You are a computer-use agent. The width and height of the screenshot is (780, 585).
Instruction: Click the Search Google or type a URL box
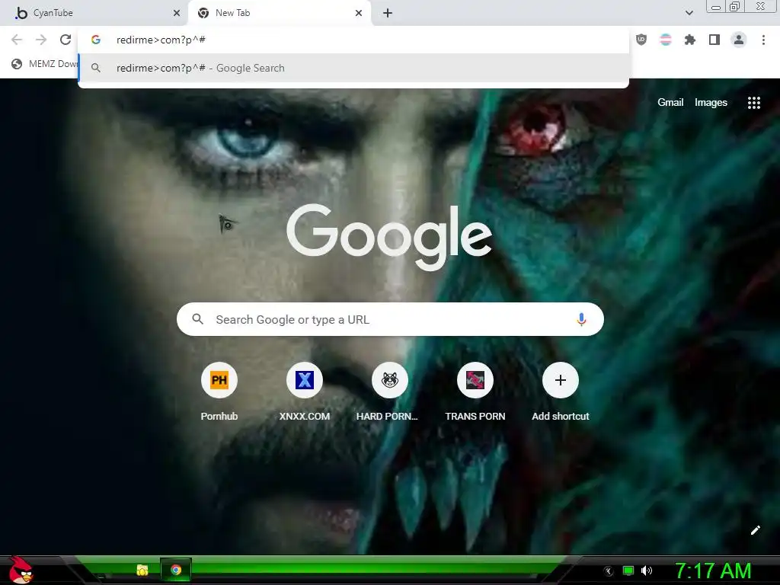pyautogui.click(x=390, y=319)
